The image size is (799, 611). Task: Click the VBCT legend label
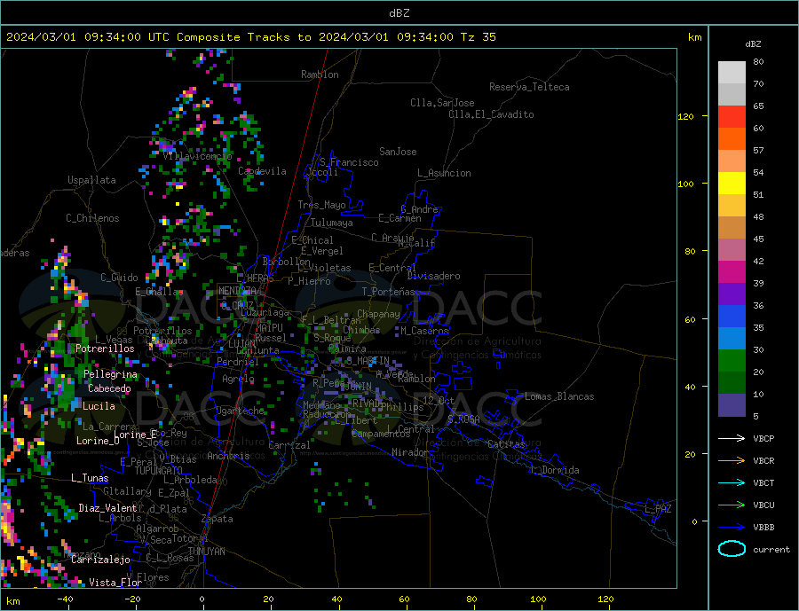coord(763,482)
